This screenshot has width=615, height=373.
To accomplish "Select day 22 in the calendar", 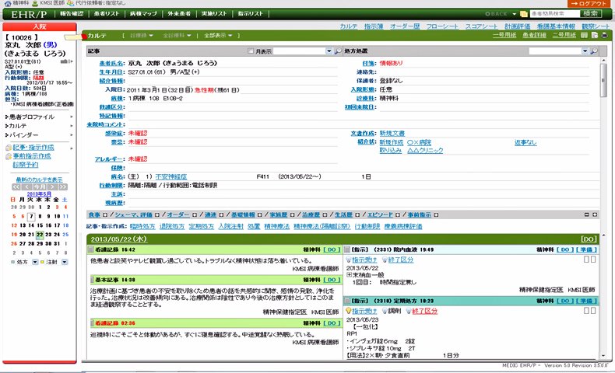I will pos(40,235).
